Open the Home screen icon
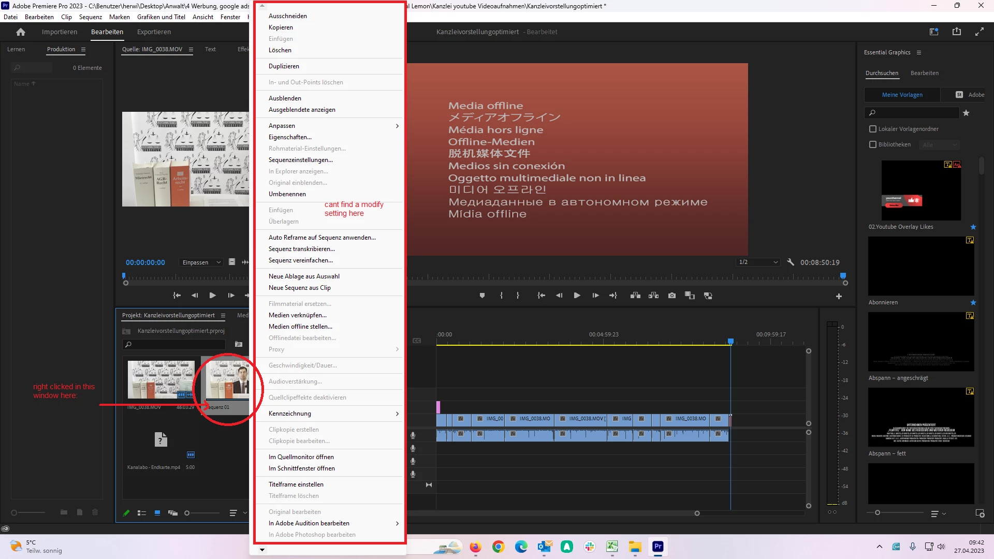The height and width of the screenshot is (559, 994). (21, 32)
